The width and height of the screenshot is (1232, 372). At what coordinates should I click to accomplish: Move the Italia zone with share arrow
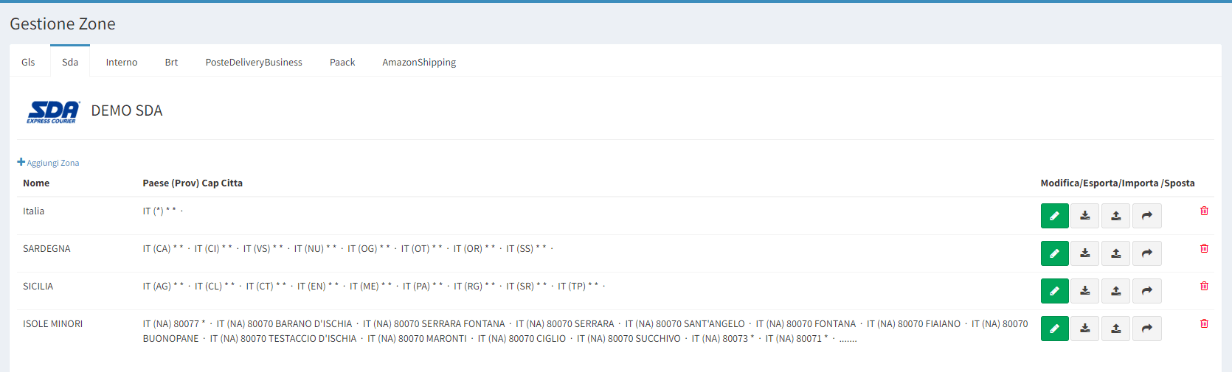1147,216
